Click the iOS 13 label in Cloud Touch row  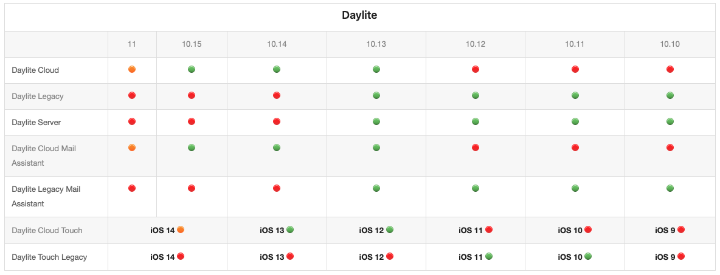[272, 230]
